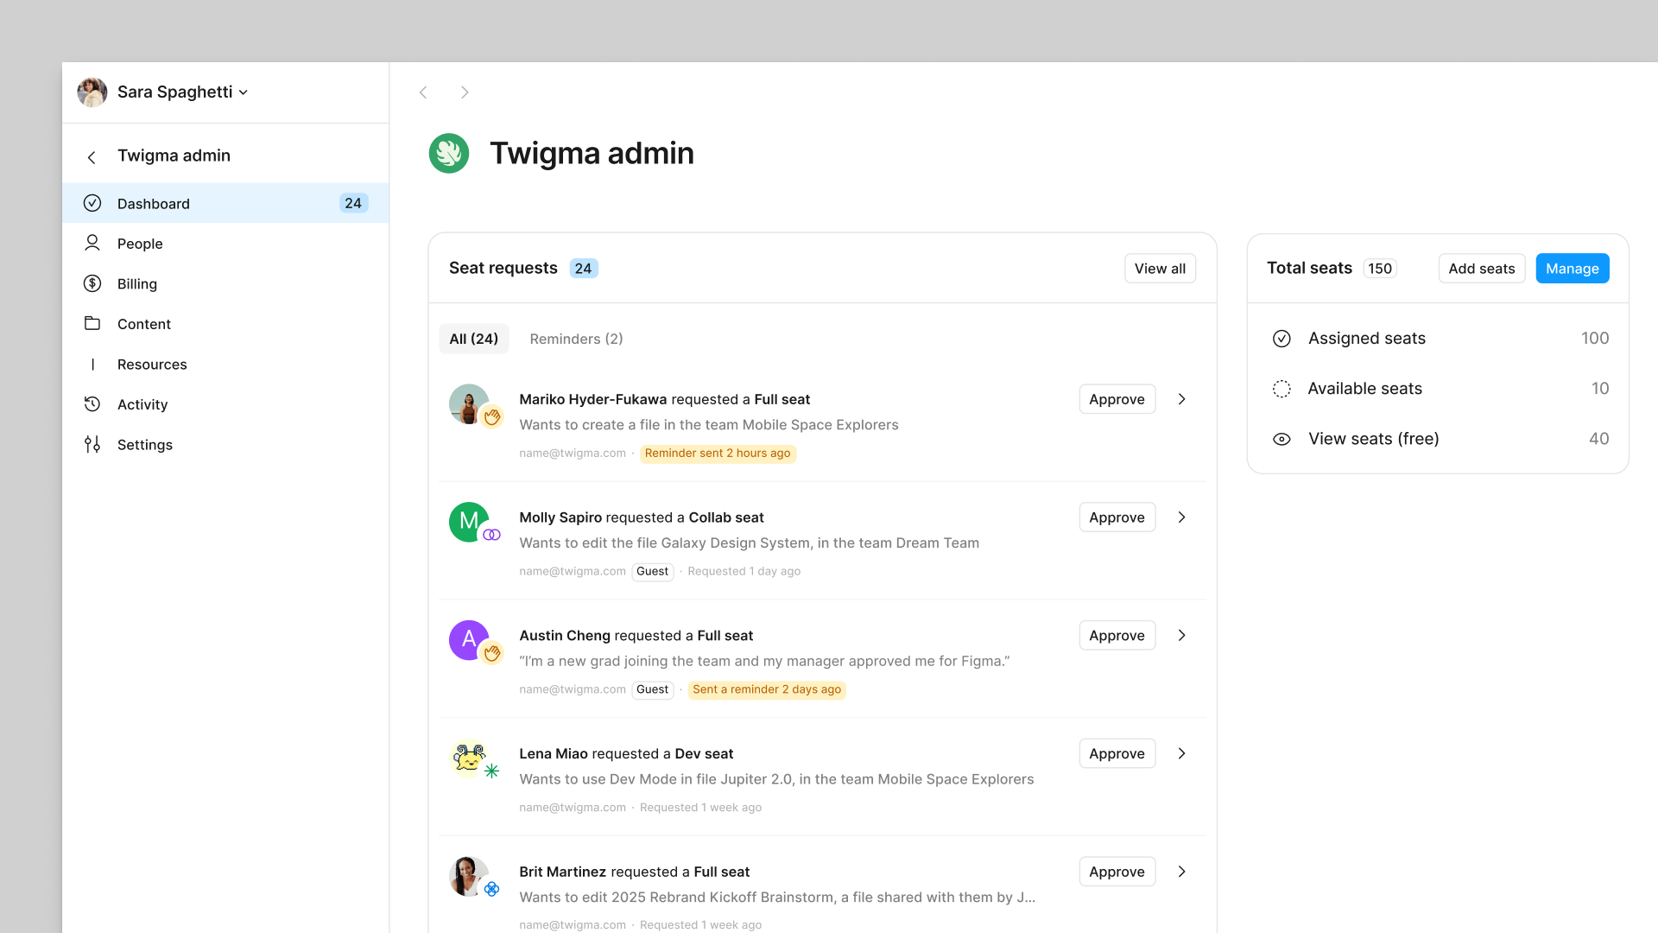Viewport: 1658px width, 933px height.
Task: Expand Mariko Hyder-Fukawa seat request
Action: click(x=1182, y=399)
